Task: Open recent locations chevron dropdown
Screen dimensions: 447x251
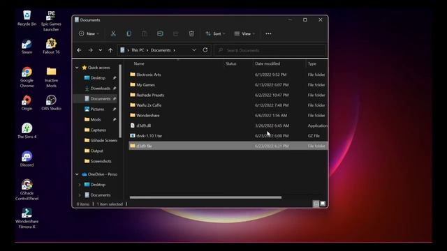Action: [101, 50]
